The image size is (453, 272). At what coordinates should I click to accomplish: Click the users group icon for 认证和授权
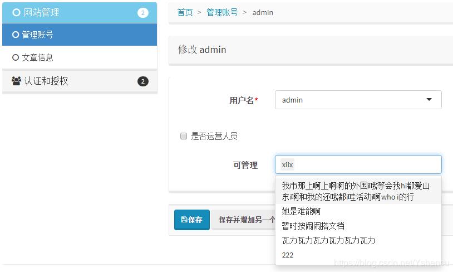click(x=16, y=81)
